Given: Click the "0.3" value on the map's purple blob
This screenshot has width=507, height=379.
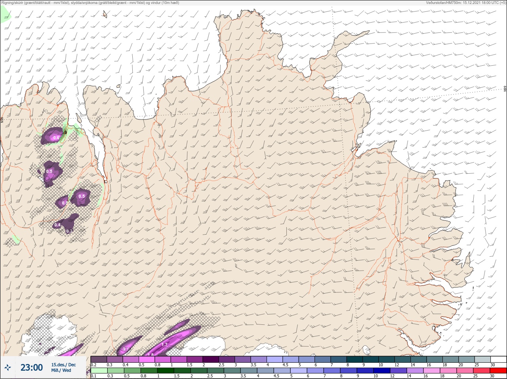Looking at the screenshot, I should pos(69,231).
